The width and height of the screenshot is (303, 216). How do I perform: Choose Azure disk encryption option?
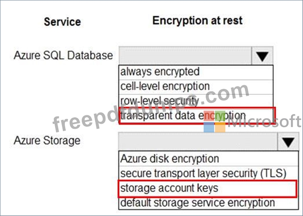[x=209, y=159]
